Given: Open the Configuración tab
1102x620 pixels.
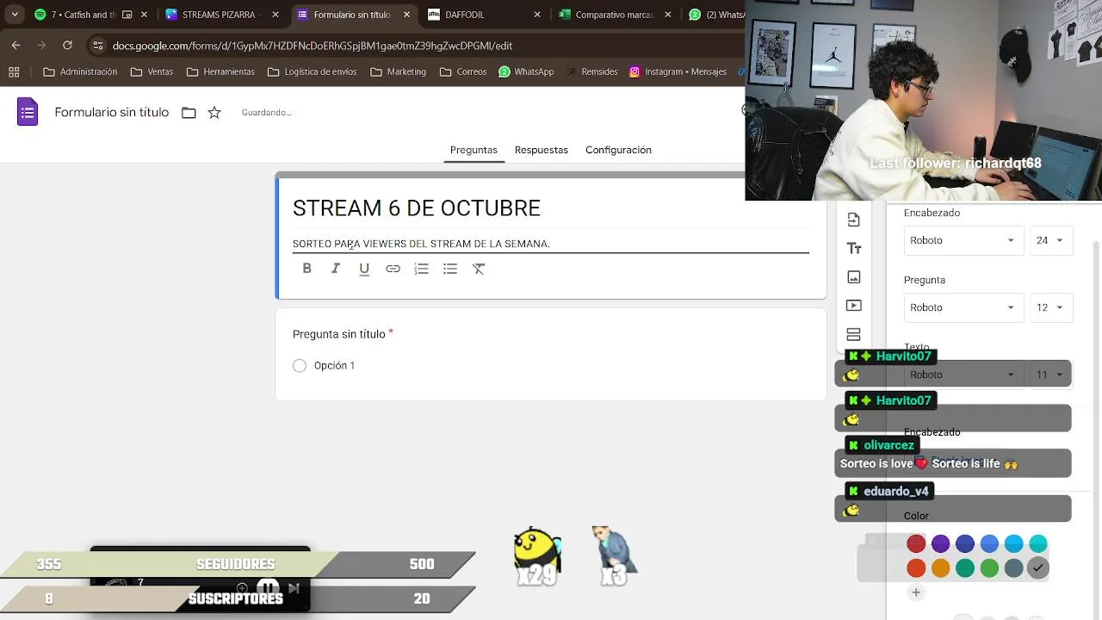Looking at the screenshot, I should 618,150.
